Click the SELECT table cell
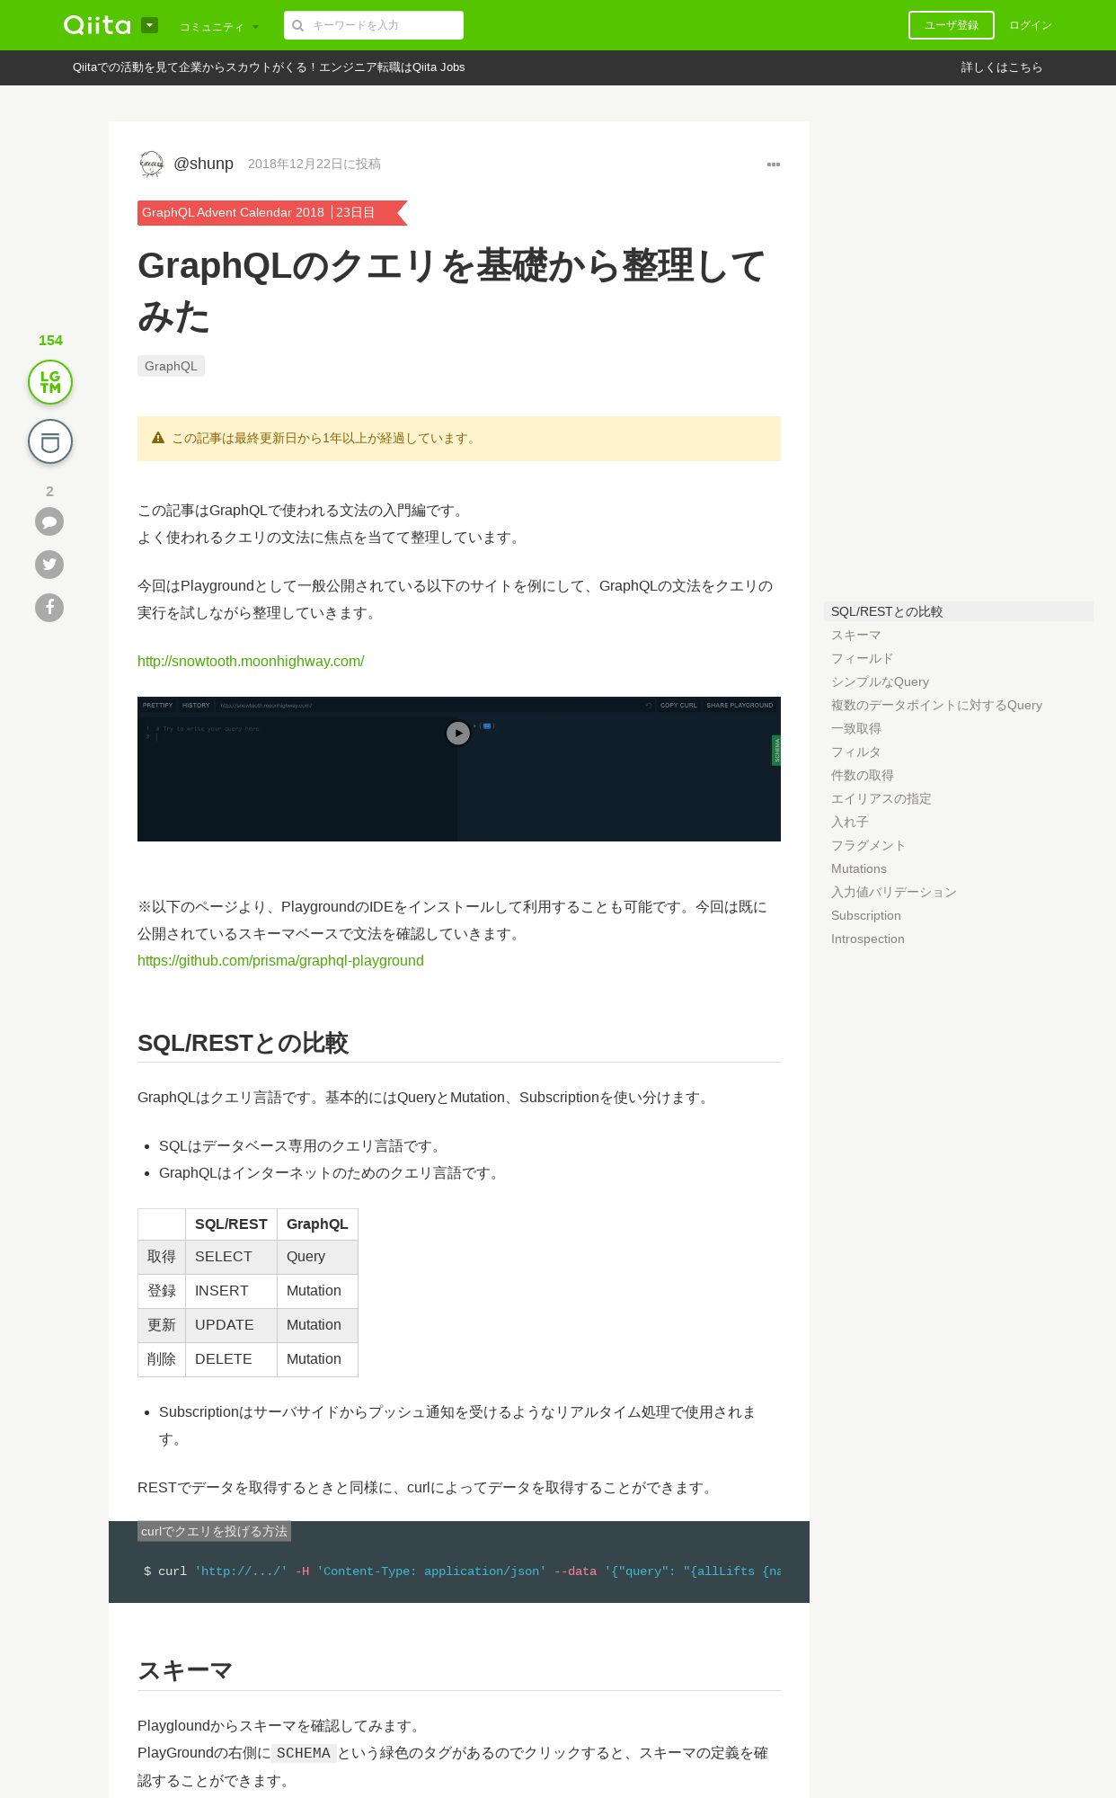 231,1257
